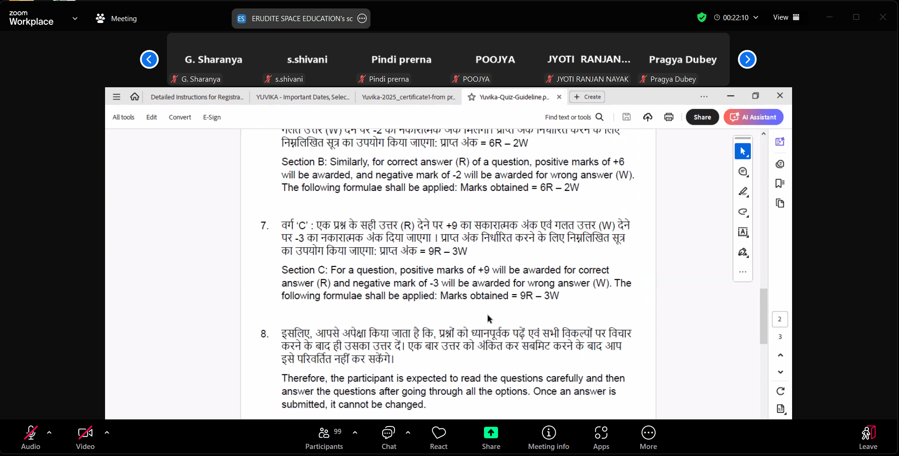The height and width of the screenshot is (456, 899).
Task: Start video with the Video camera icon
Action: [85, 433]
